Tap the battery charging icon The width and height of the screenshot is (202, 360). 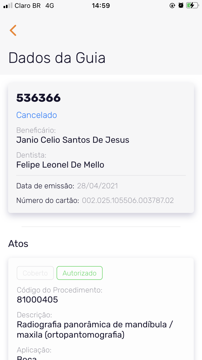click(x=192, y=6)
